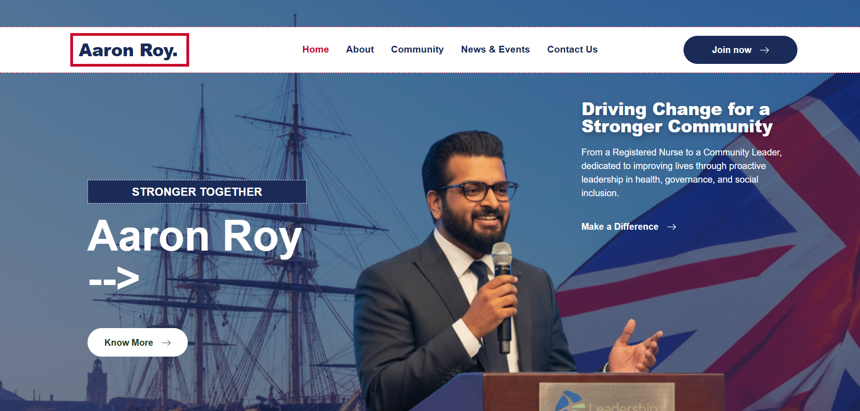Open the Home menu item
Viewport: 860px width, 411px height.
tap(316, 49)
